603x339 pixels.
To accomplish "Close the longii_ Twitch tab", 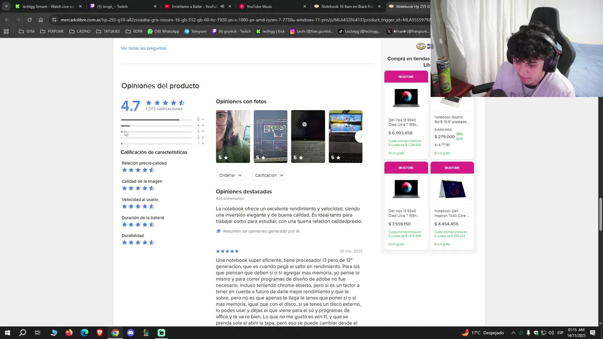I will [x=155, y=7].
